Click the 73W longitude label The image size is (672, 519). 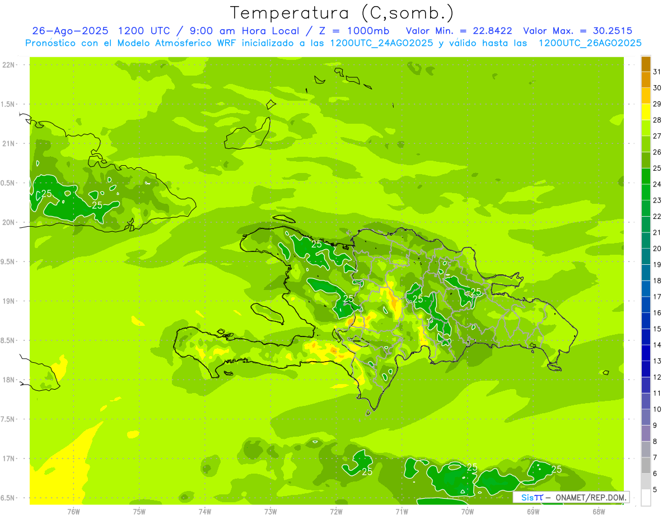270,511
